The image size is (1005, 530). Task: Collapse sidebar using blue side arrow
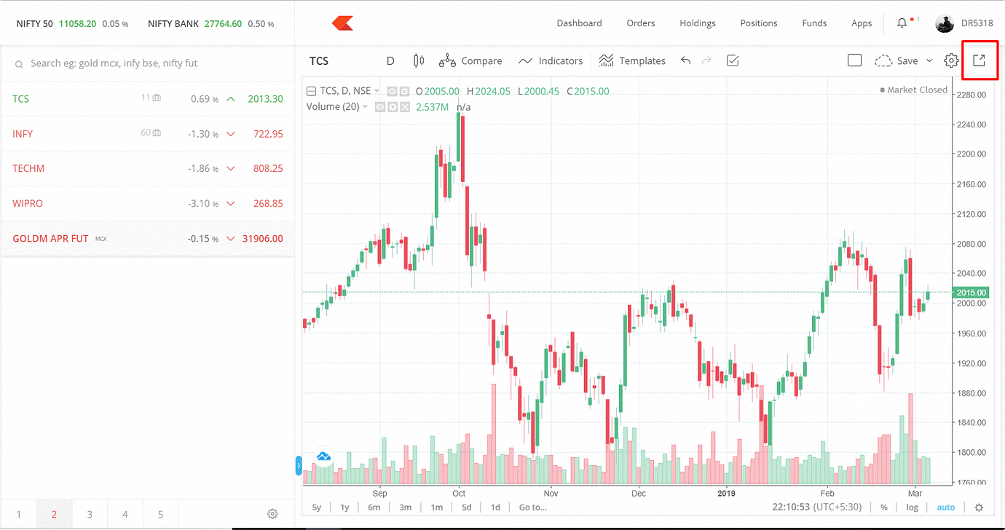(299, 465)
